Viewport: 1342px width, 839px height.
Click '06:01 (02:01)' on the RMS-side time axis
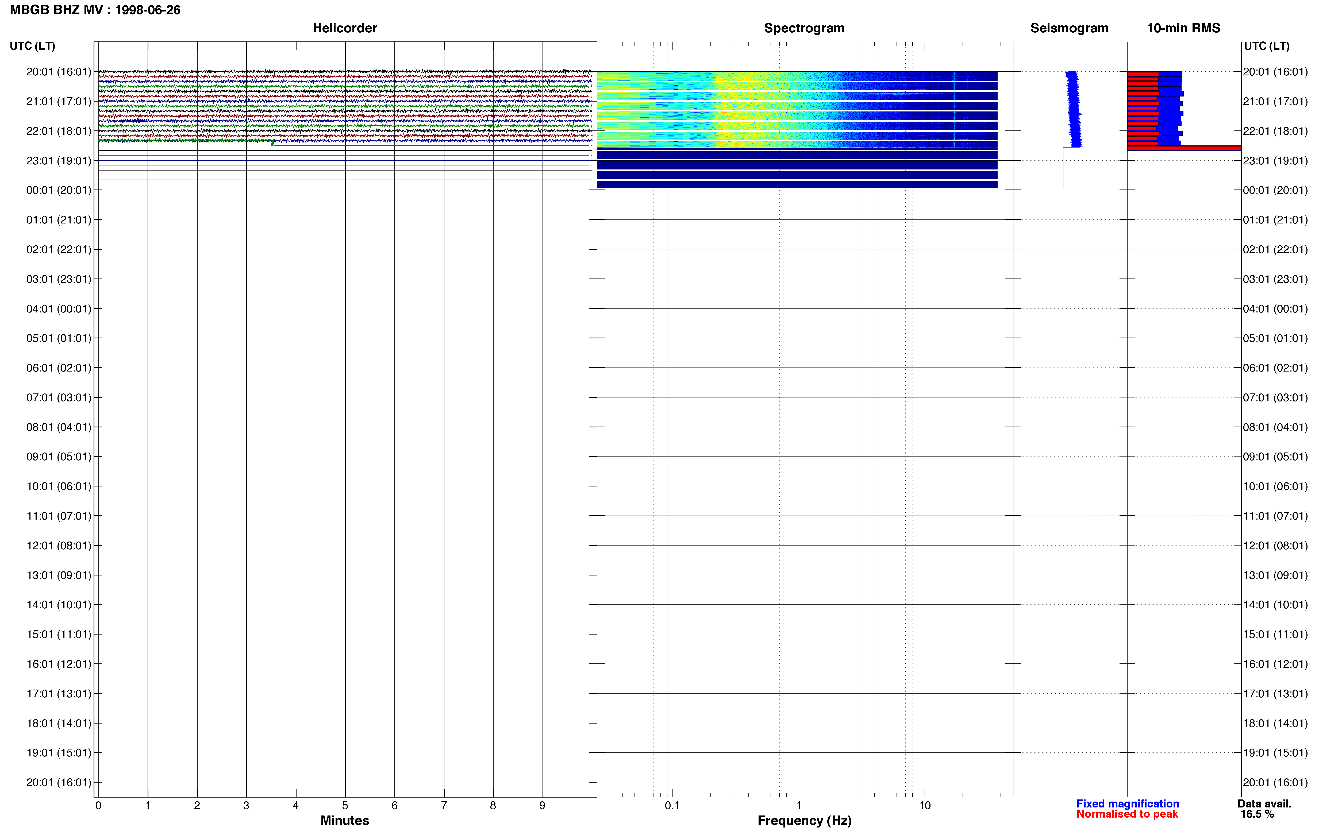[x=1275, y=368]
